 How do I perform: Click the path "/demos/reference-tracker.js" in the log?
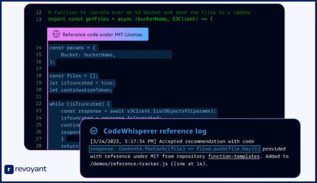pyautogui.click(x=129, y=164)
